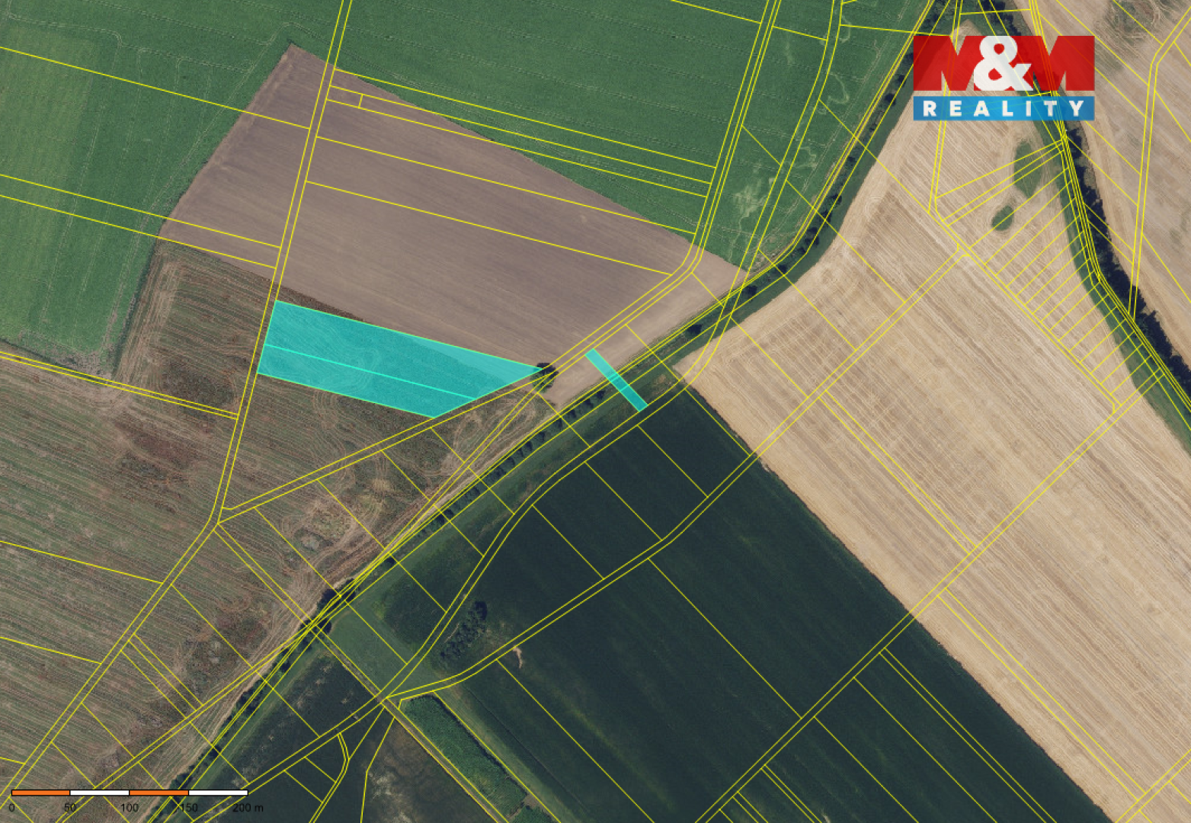Select the lower strip of the large cyan parcel

point(358,383)
